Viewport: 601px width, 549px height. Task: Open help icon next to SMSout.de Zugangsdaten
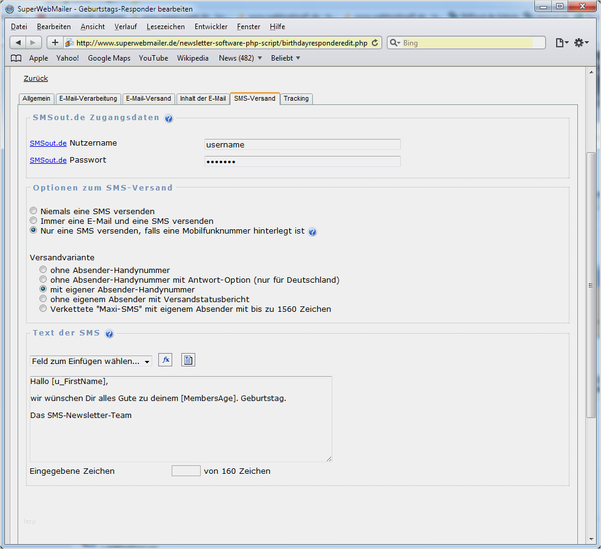169,118
